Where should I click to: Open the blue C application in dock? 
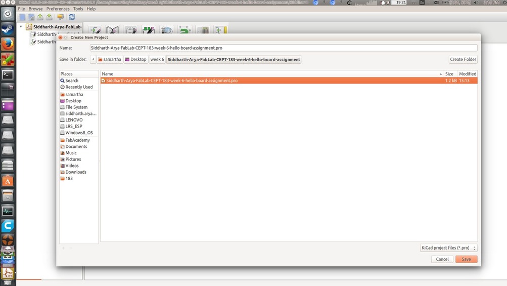click(8, 226)
